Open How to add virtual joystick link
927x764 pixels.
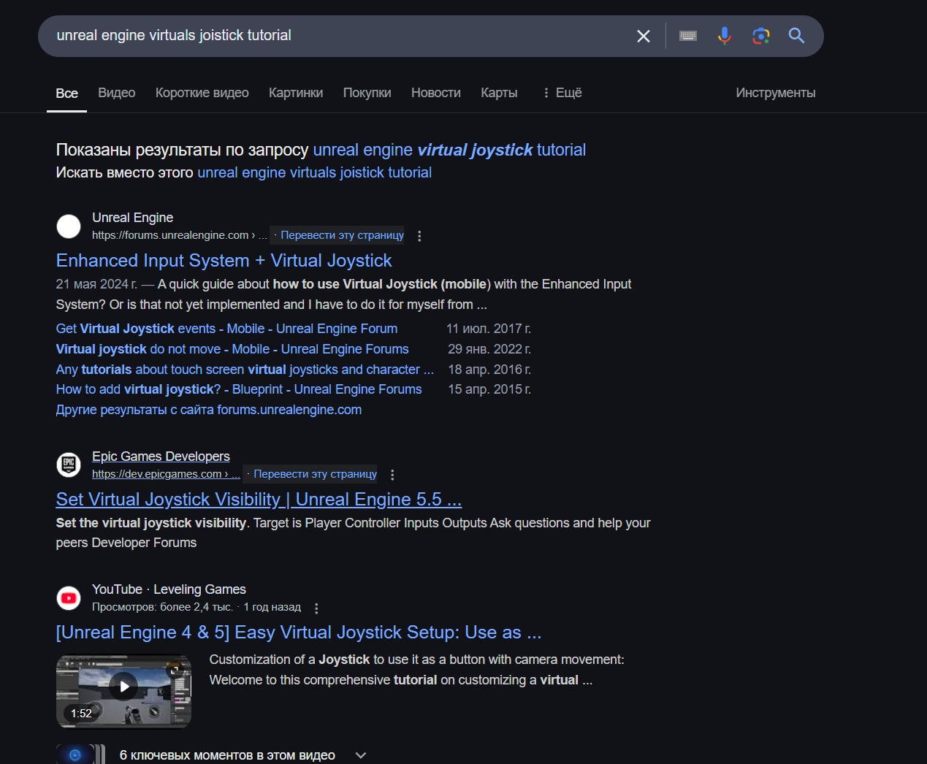239,389
